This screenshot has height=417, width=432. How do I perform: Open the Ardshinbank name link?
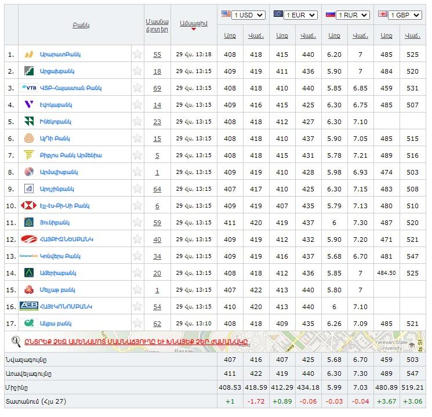point(57,189)
